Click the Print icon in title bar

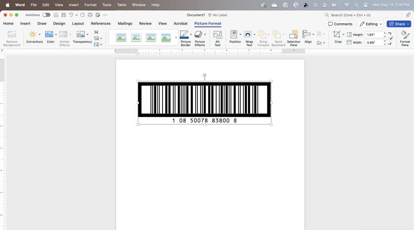[x=90, y=15]
